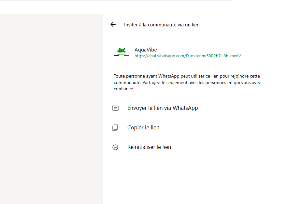Click the copy icon beside Copier le lien
This screenshot has width=287, height=204.
(x=115, y=128)
